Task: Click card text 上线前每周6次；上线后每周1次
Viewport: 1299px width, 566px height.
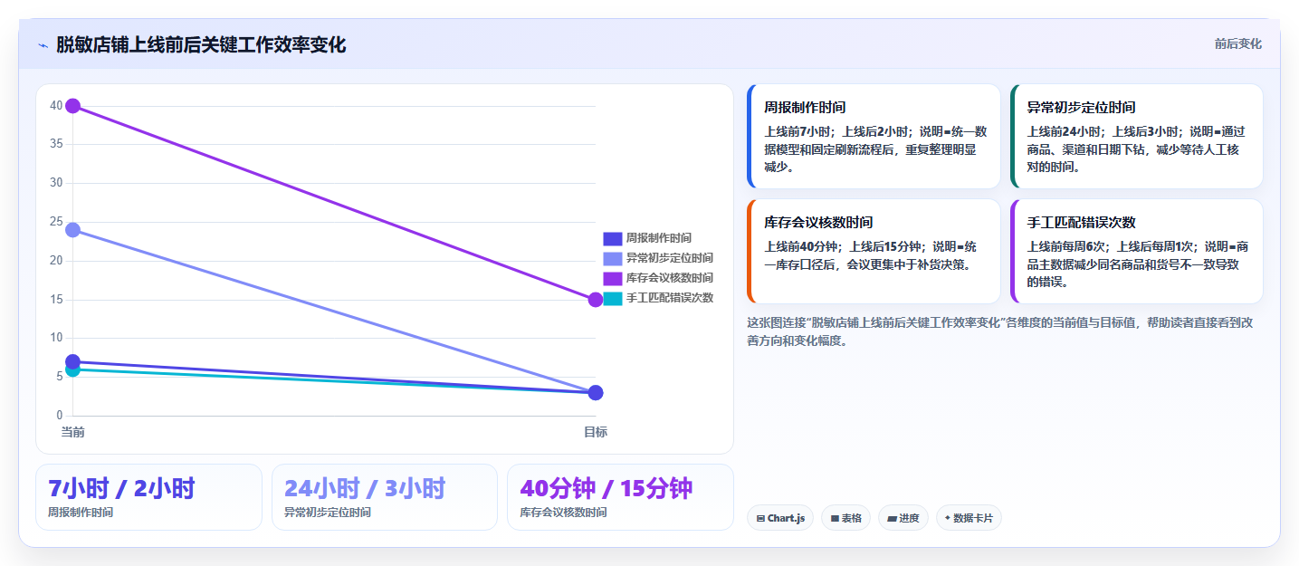Action: coord(1113,246)
